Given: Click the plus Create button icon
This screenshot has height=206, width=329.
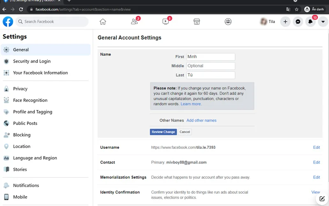Looking at the screenshot, I should 285,21.
